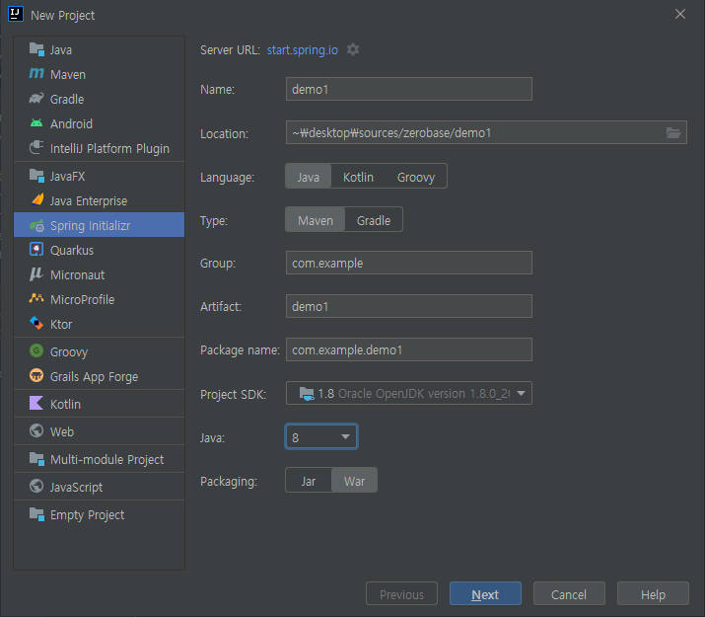
Task: Click the Multi-module Project folder icon
Action: (36, 459)
